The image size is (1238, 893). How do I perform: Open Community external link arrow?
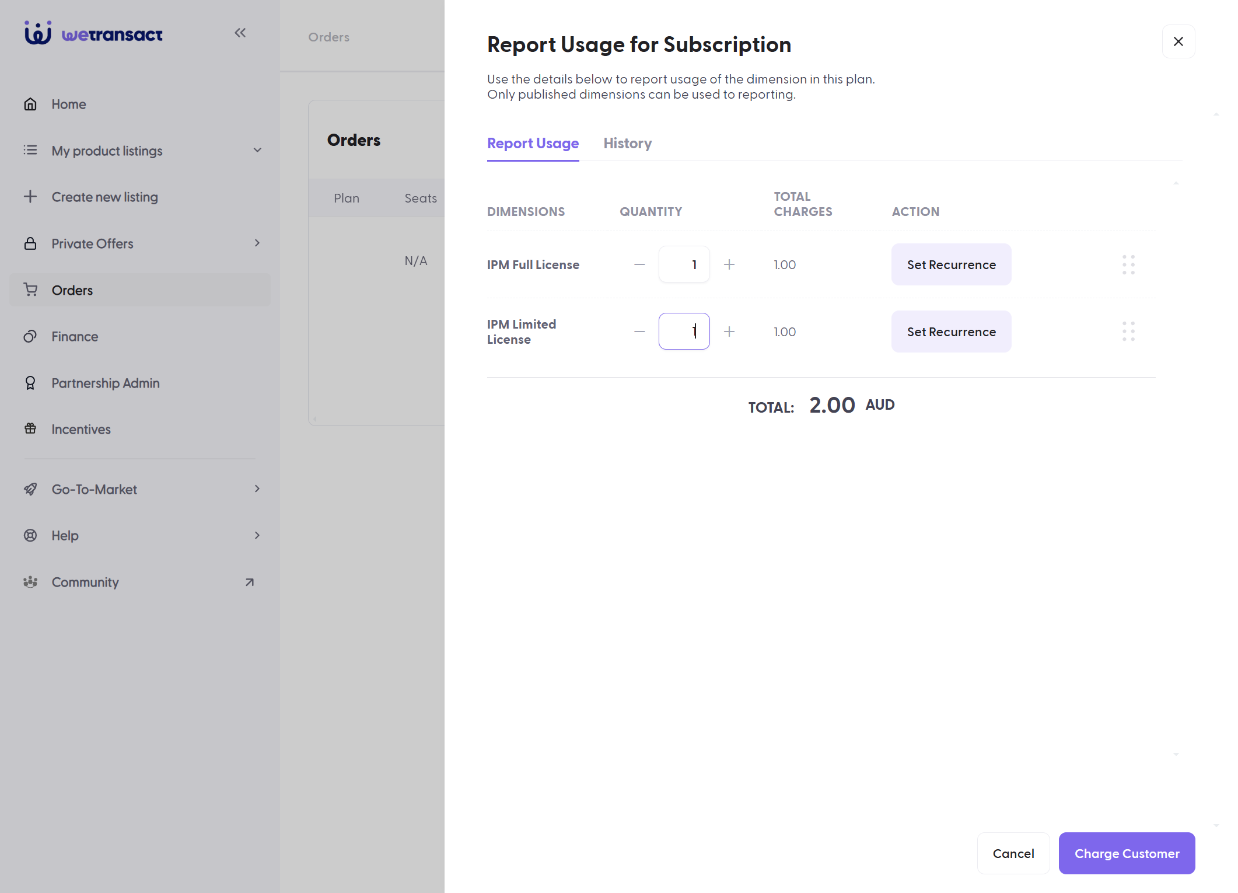250,582
